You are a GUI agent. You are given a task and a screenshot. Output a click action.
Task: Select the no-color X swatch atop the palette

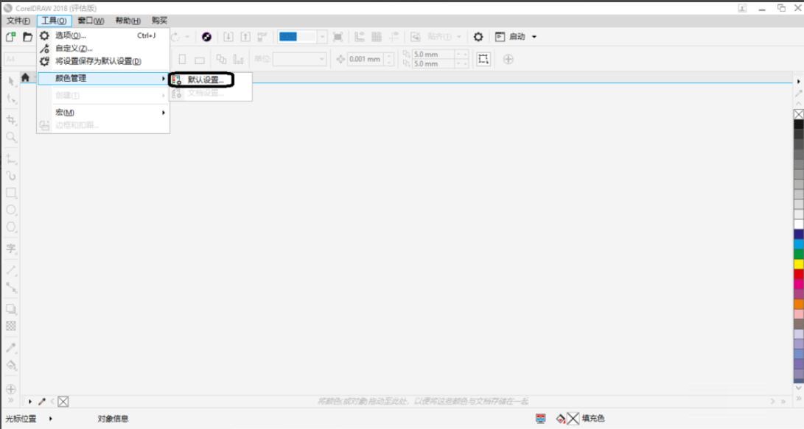click(x=798, y=114)
